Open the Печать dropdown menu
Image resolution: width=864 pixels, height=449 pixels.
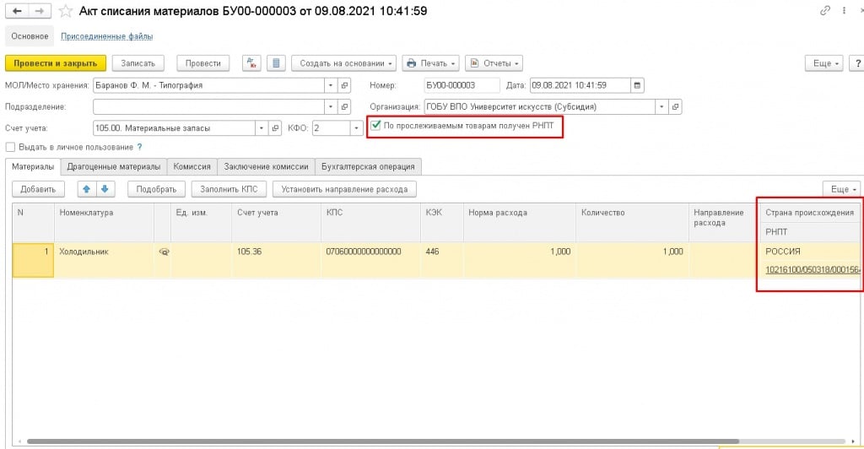pyautogui.click(x=430, y=63)
